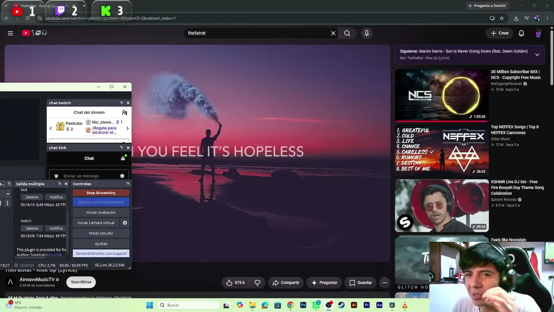
Task: Open Windows Start menu
Action: (x=149, y=305)
